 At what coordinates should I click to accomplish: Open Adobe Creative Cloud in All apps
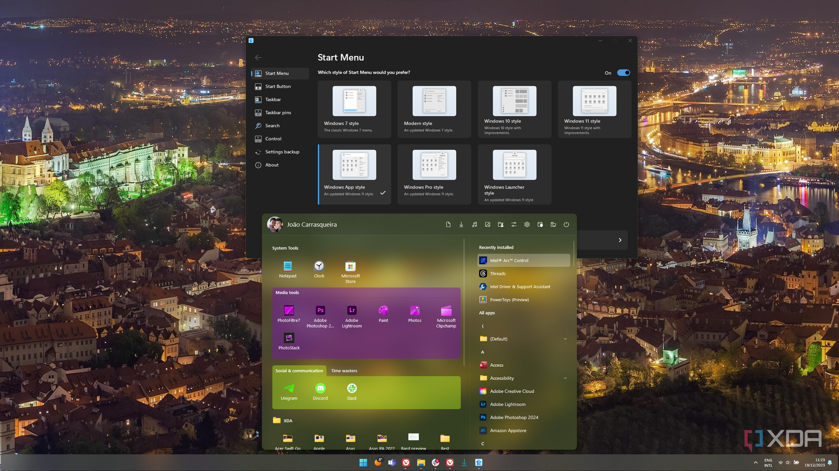pos(524,391)
